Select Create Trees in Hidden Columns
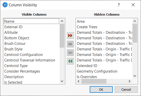141x96 pixels. pos(104,27)
